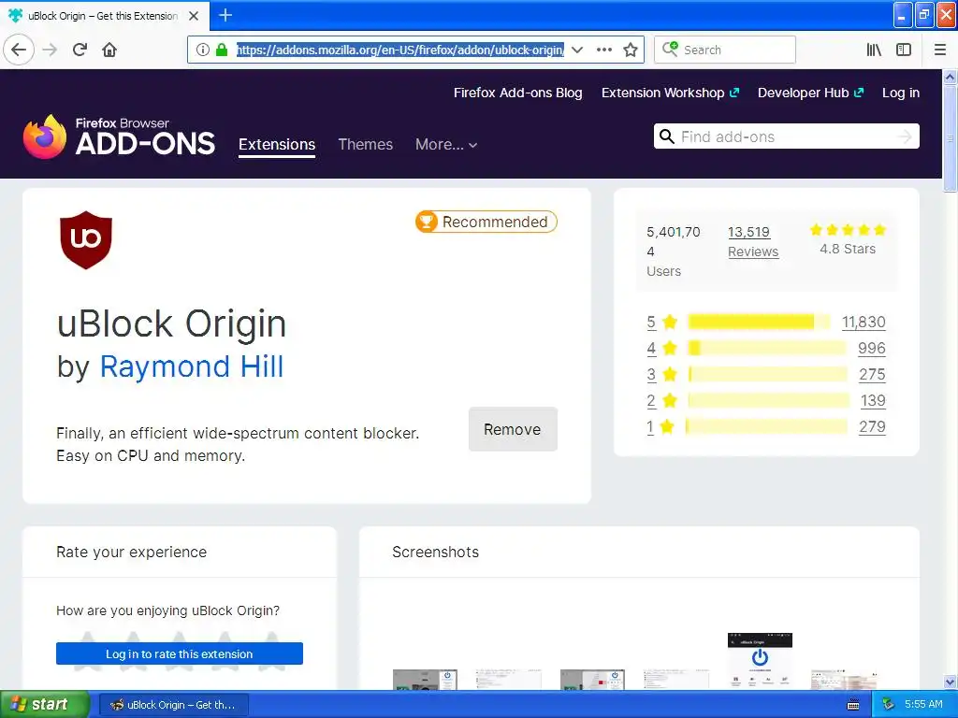The image size is (958, 718).
Task: Click Log in at top right
Action: click(901, 93)
